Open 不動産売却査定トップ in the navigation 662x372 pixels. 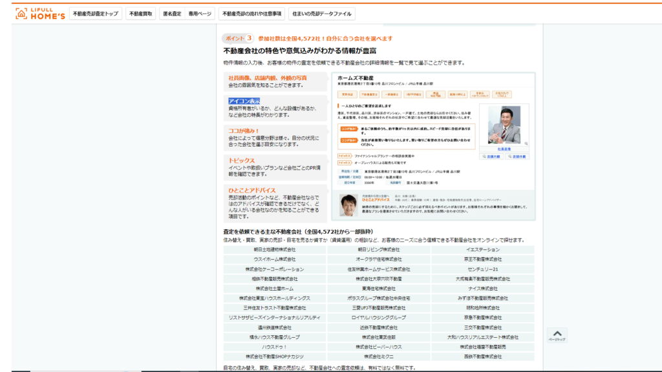95,14
